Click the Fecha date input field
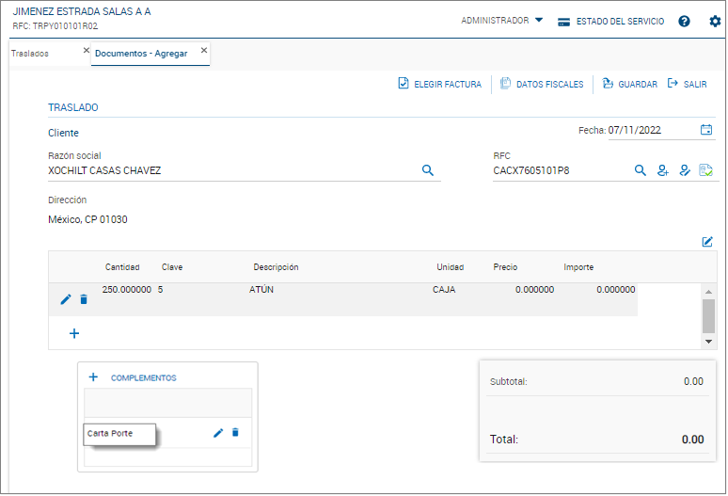Viewport: 728px width, 496px height. 651,131
